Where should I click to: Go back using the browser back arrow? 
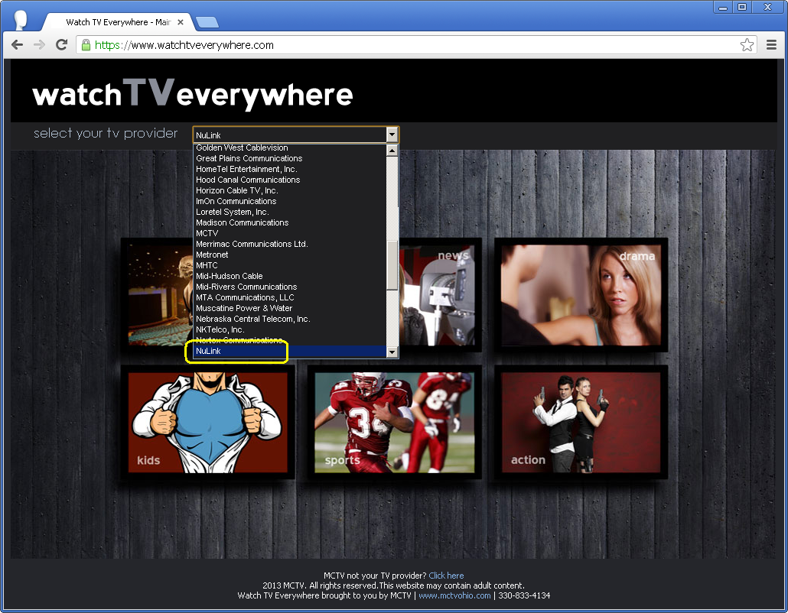(x=17, y=45)
